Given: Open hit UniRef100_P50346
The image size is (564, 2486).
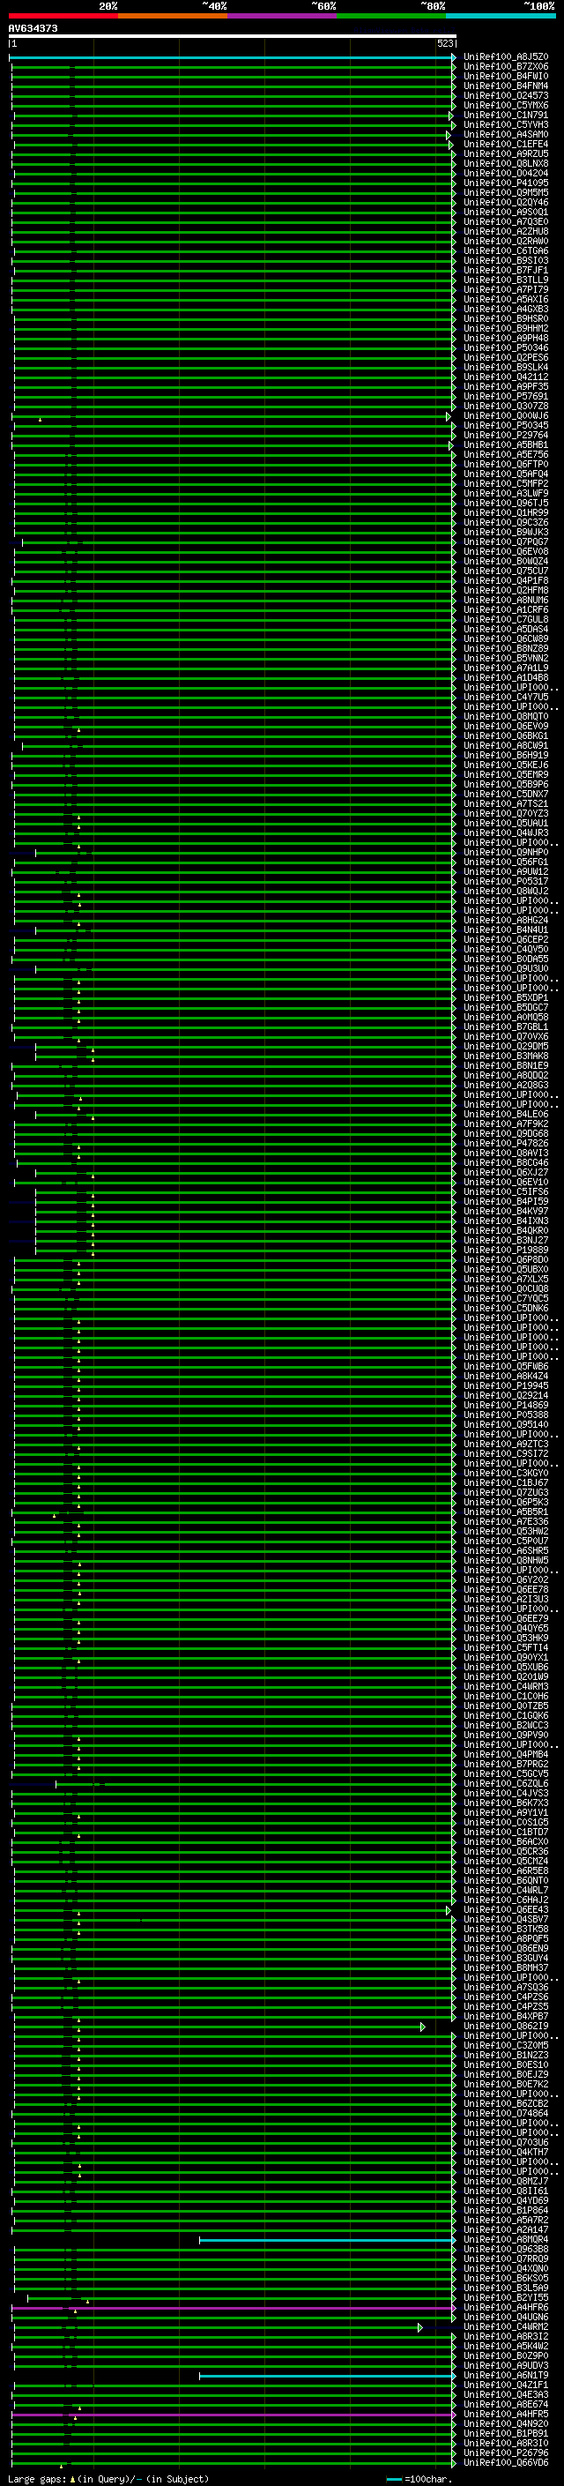Looking at the screenshot, I should (x=506, y=347).
